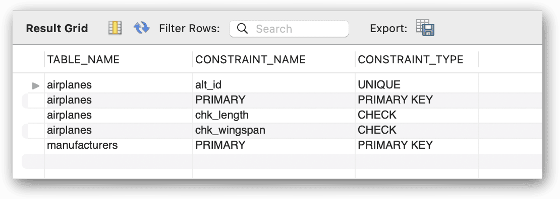Click the current row arrow marker
The height and width of the screenshot is (199, 560).
point(36,85)
